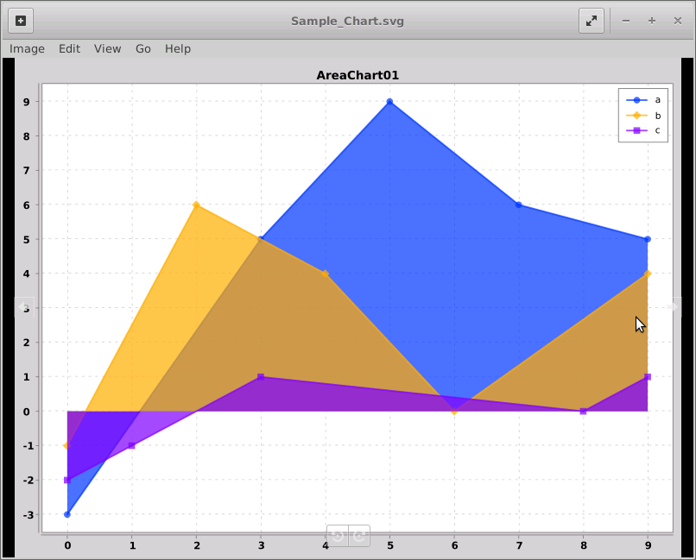Go to the next image using right arrow
The height and width of the screenshot is (560, 696).
[674, 306]
